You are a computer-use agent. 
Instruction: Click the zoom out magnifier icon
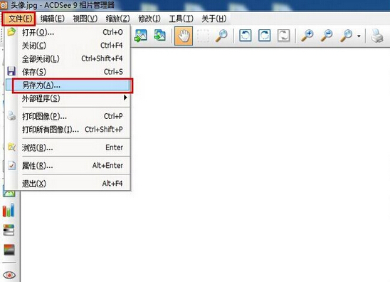(x=327, y=36)
